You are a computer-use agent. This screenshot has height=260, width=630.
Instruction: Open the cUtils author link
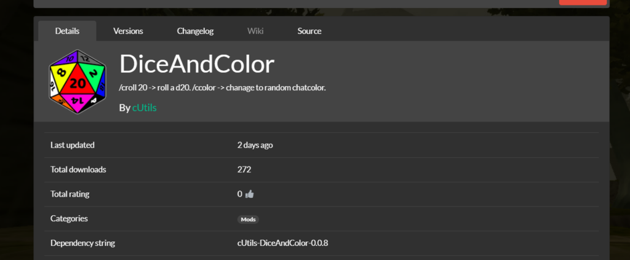pos(144,108)
